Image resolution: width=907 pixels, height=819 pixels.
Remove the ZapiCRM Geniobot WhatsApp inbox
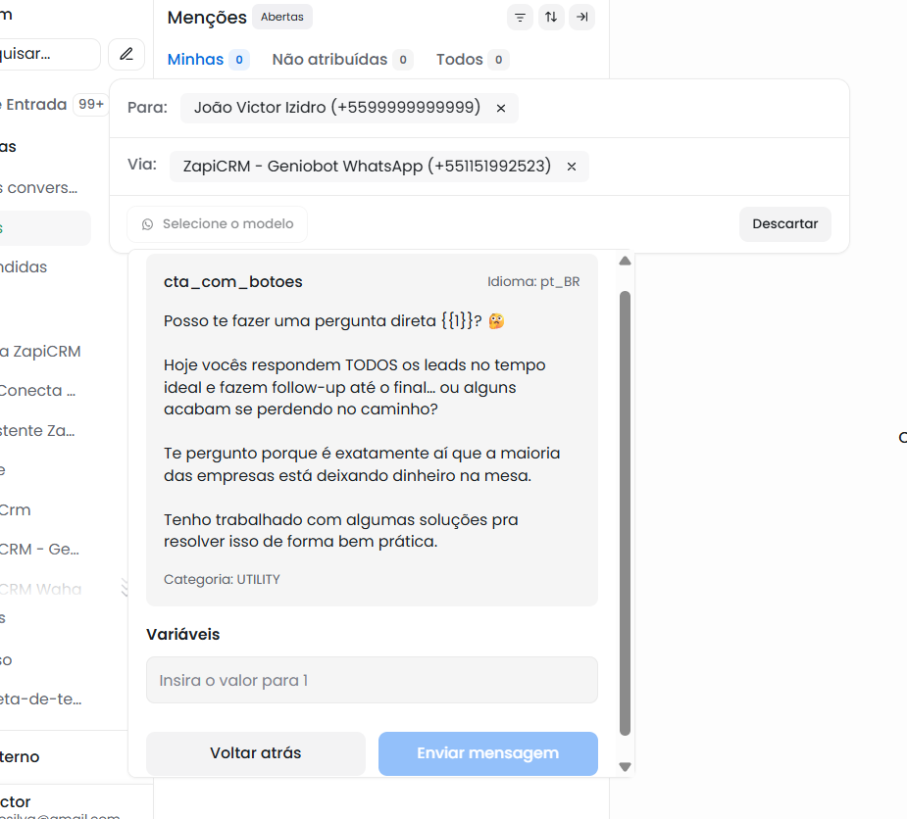pyautogui.click(x=572, y=167)
